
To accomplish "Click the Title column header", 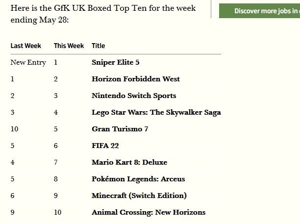I will pyautogui.click(x=99, y=46).
